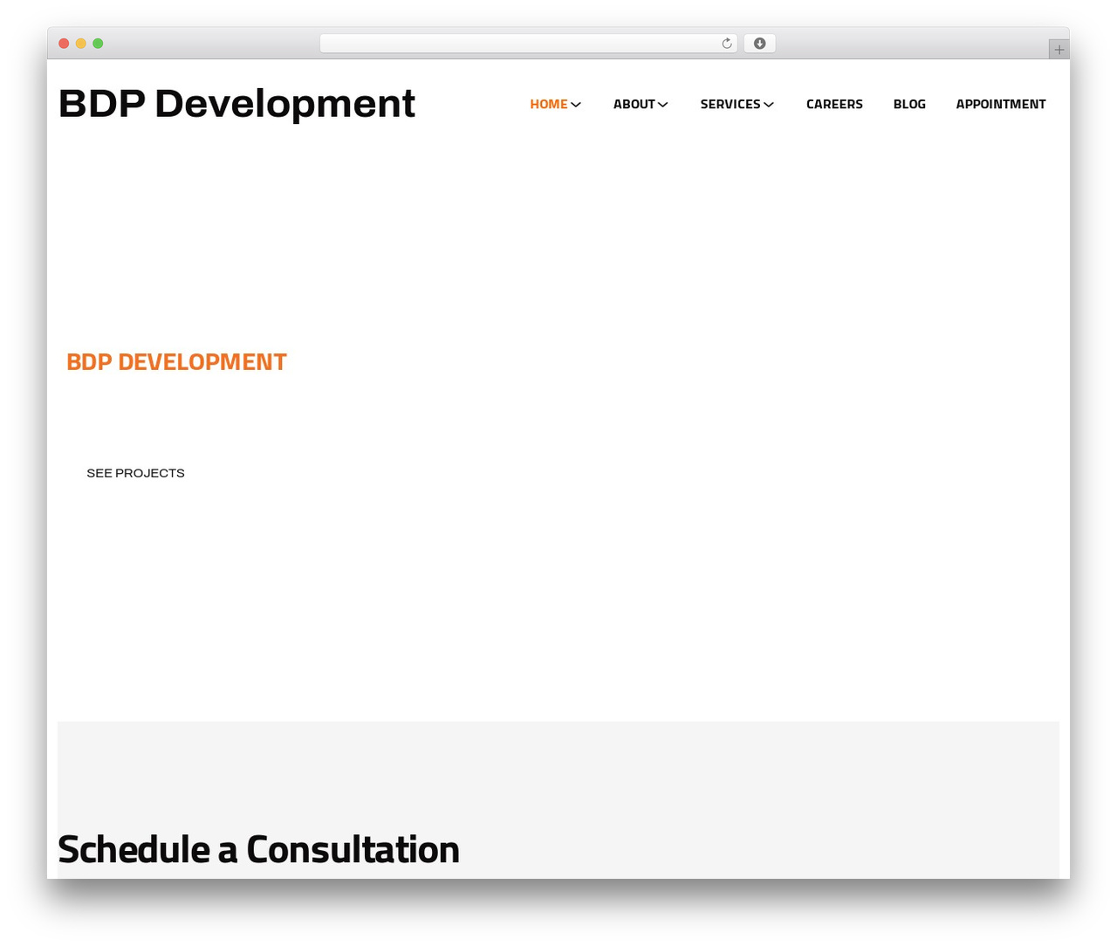Expand the Services menu chevron

769,105
